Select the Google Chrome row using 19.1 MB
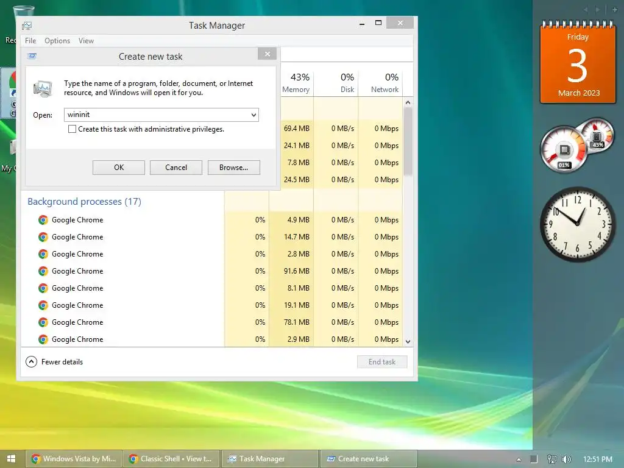 211,305
